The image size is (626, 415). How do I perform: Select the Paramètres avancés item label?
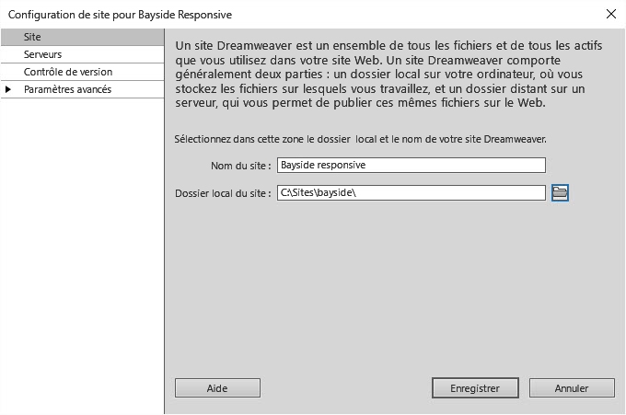click(x=68, y=89)
